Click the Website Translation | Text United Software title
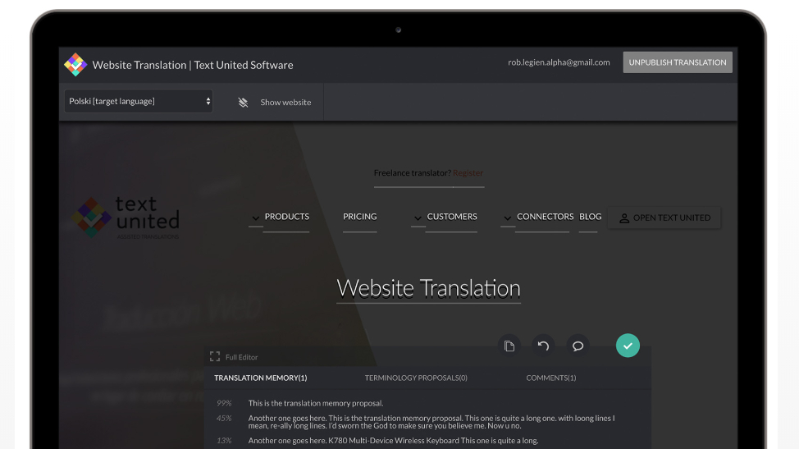Viewport: 799px width, 449px height. [x=193, y=65]
